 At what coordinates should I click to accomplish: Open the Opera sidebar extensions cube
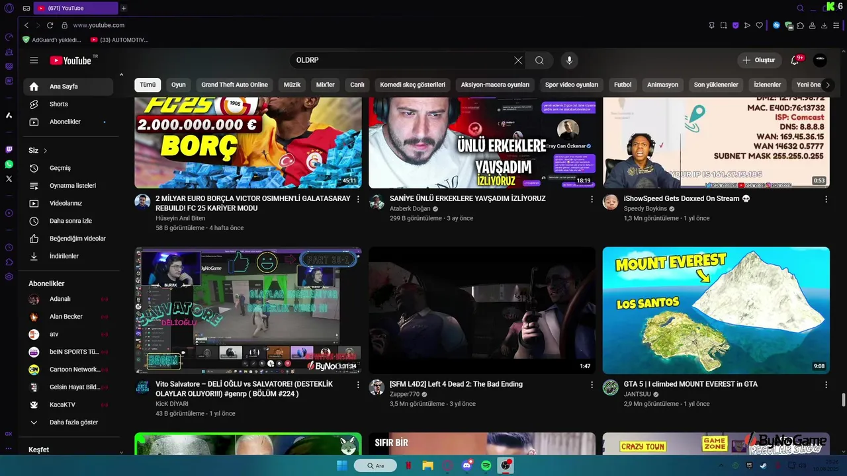point(9,262)
